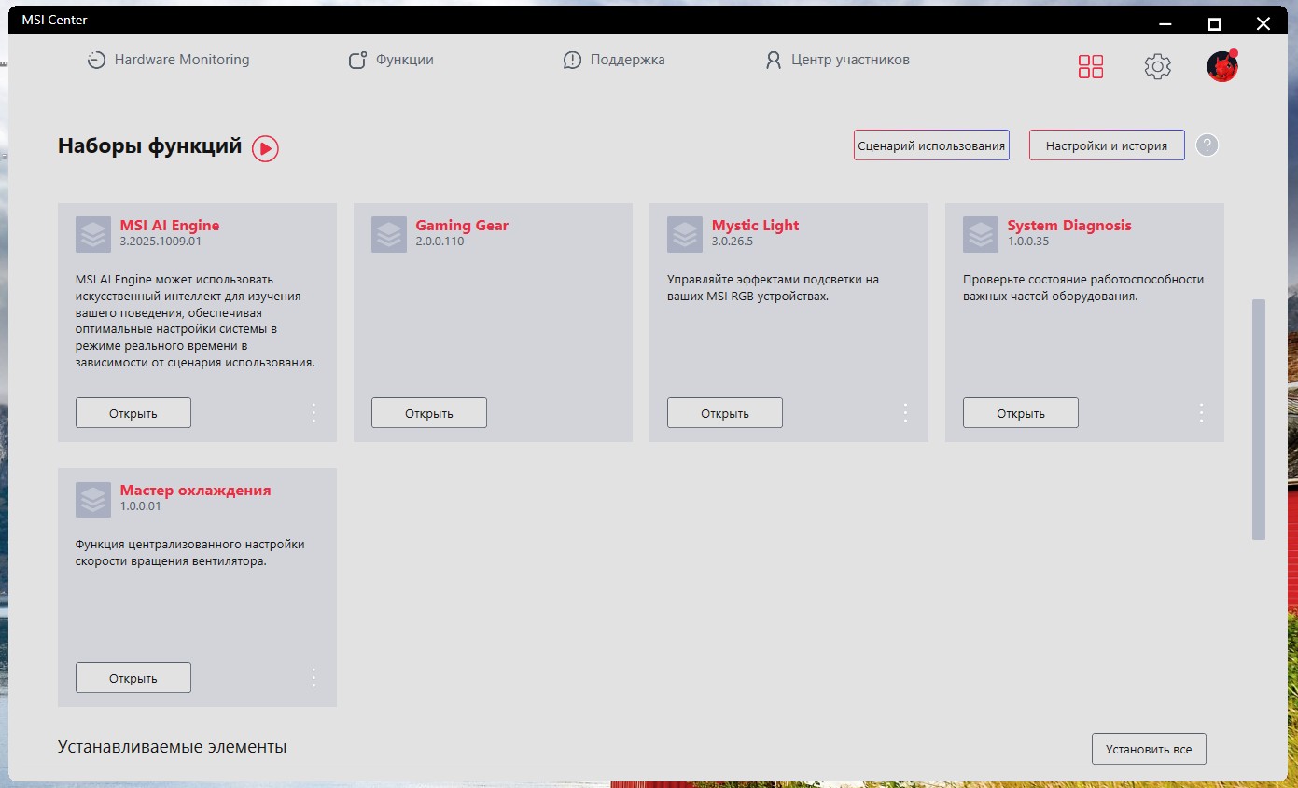Expand the three-dot menu on MSI AI Engine

point(314,413)
